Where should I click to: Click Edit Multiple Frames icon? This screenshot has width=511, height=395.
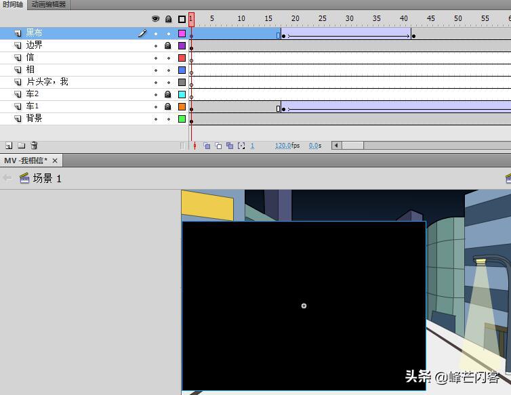pyautogui.click(x=230, y=146)
